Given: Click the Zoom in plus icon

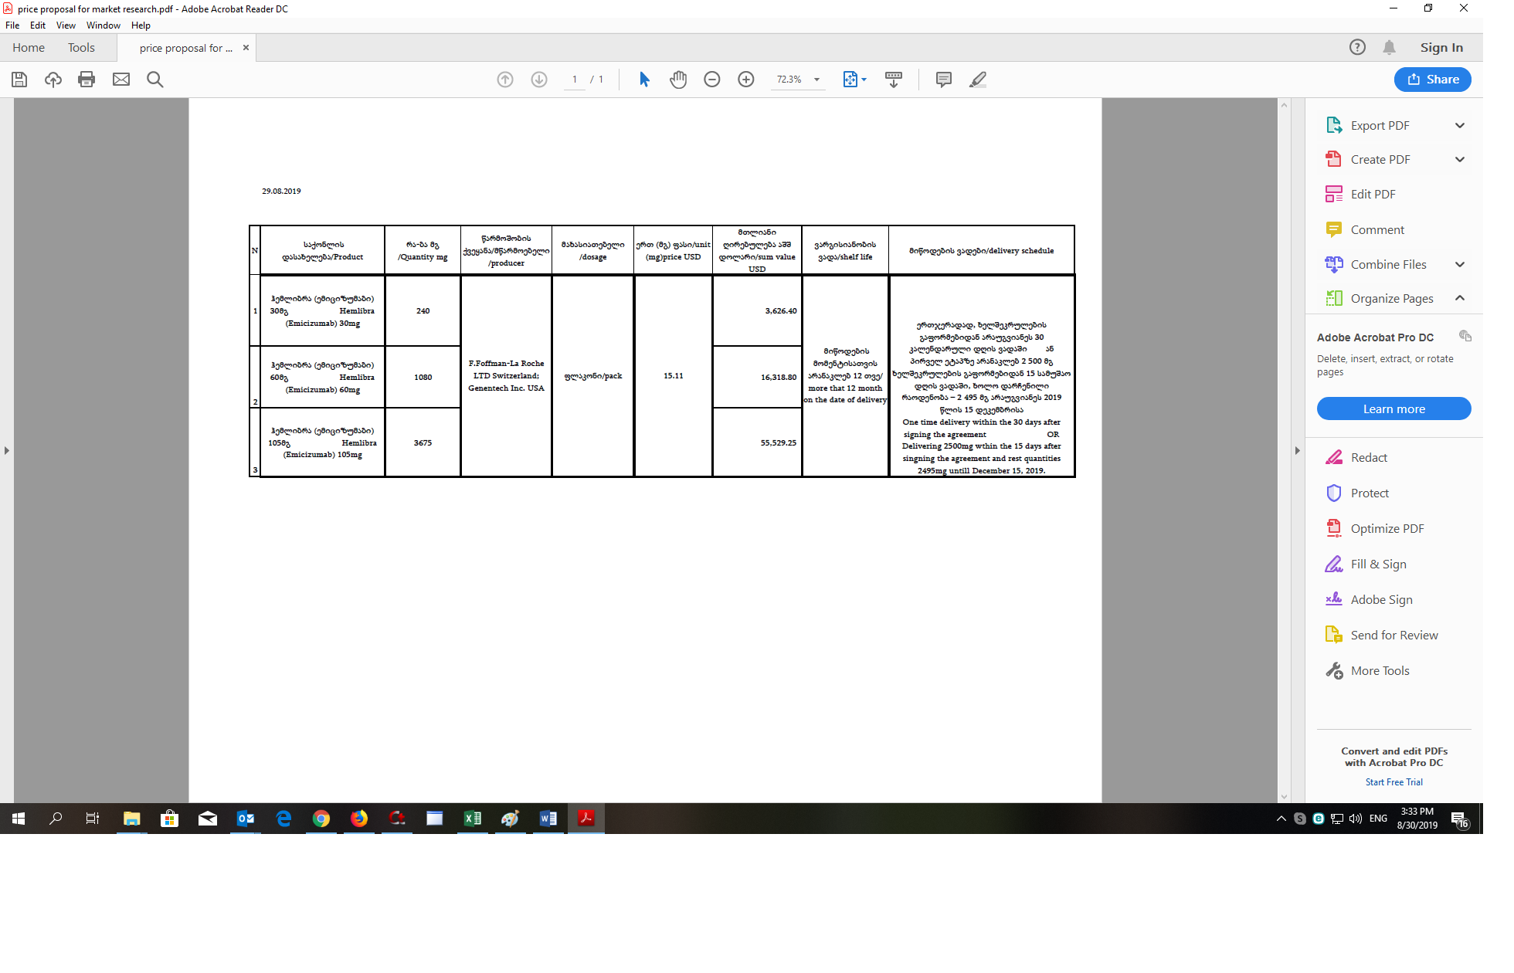Looking at the screenshot, I should coord(745,80).
